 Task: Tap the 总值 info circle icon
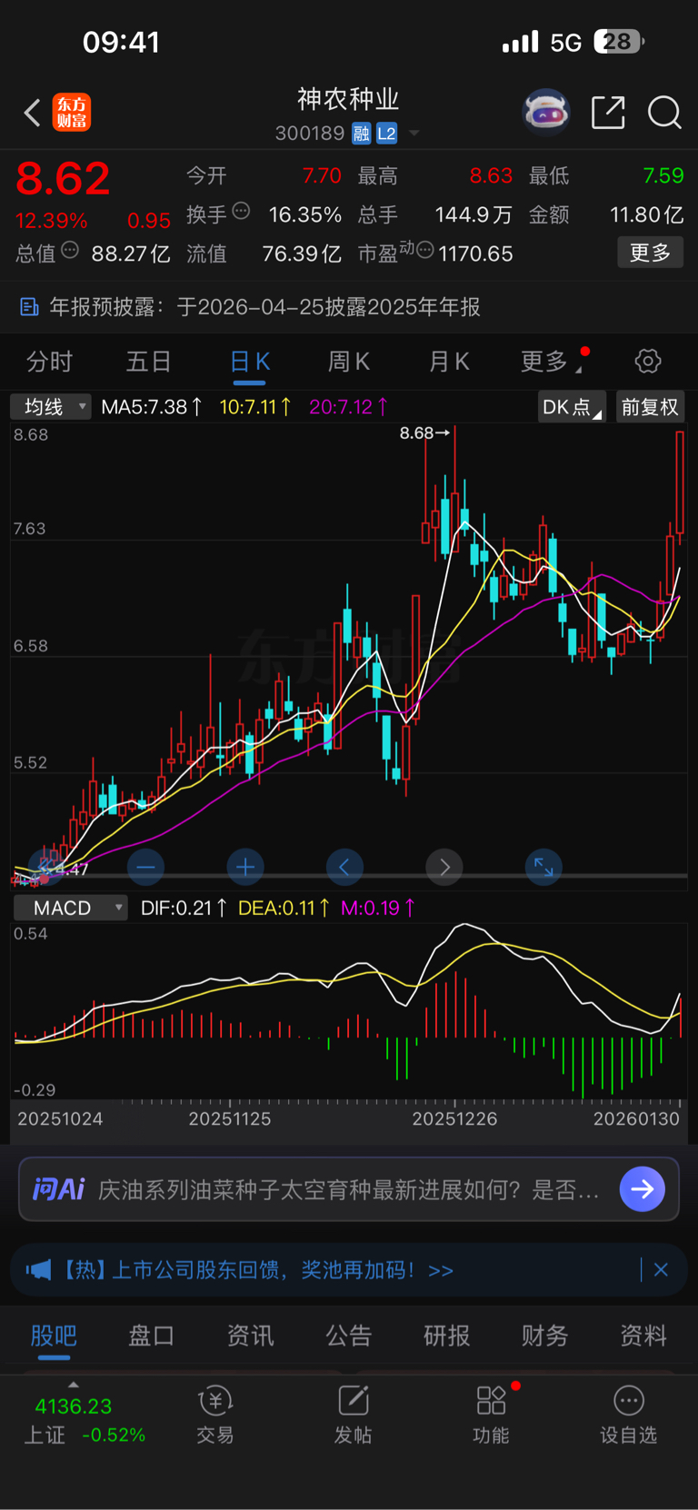70,250
